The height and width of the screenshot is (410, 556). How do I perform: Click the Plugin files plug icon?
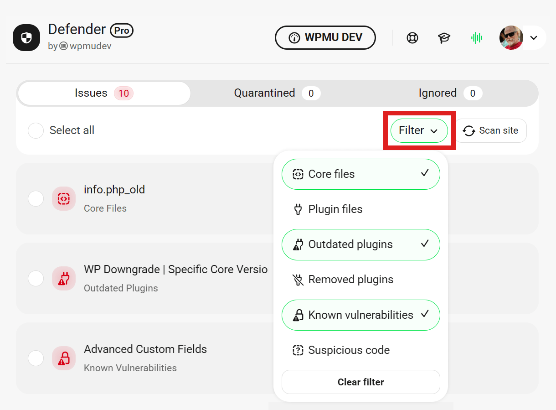click(x=298, y=209)
